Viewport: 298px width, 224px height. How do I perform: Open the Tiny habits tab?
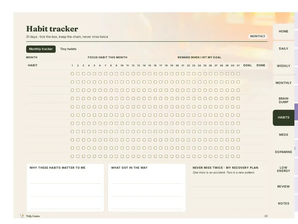click(x=69, y=49)
